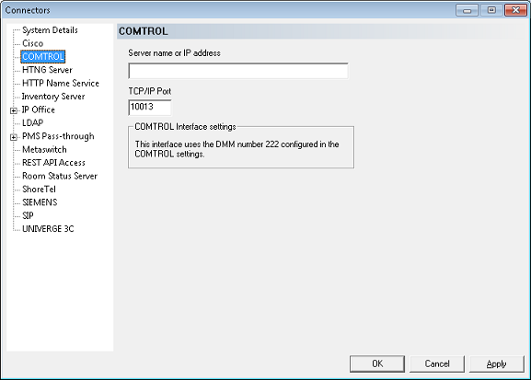Select Inventory Server in the list
Viewport: 531px width, 380px height.
[x=53, y=97]
